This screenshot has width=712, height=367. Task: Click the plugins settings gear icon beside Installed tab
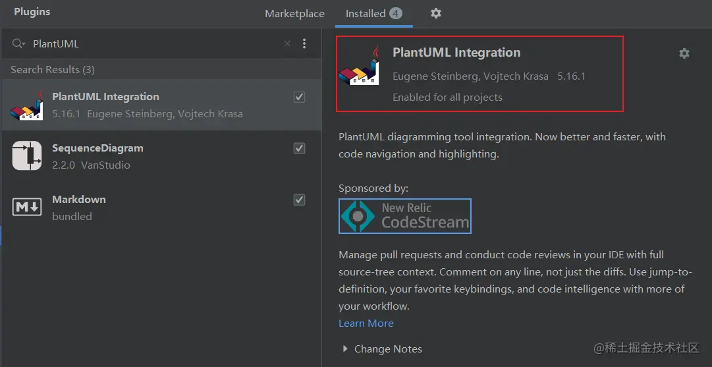pyautogui.click(x=435, y=14)
